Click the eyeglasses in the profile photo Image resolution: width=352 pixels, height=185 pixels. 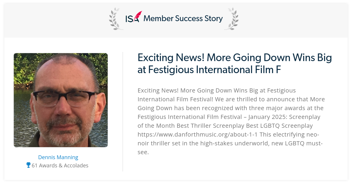pyautogui.click(x=65, y=98)
